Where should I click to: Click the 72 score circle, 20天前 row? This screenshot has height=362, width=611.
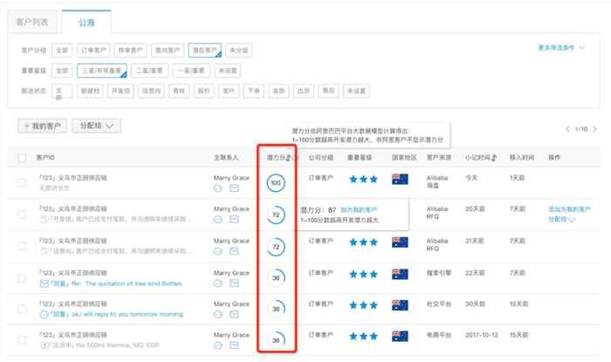pyautogui.click(x=276, y=215)
